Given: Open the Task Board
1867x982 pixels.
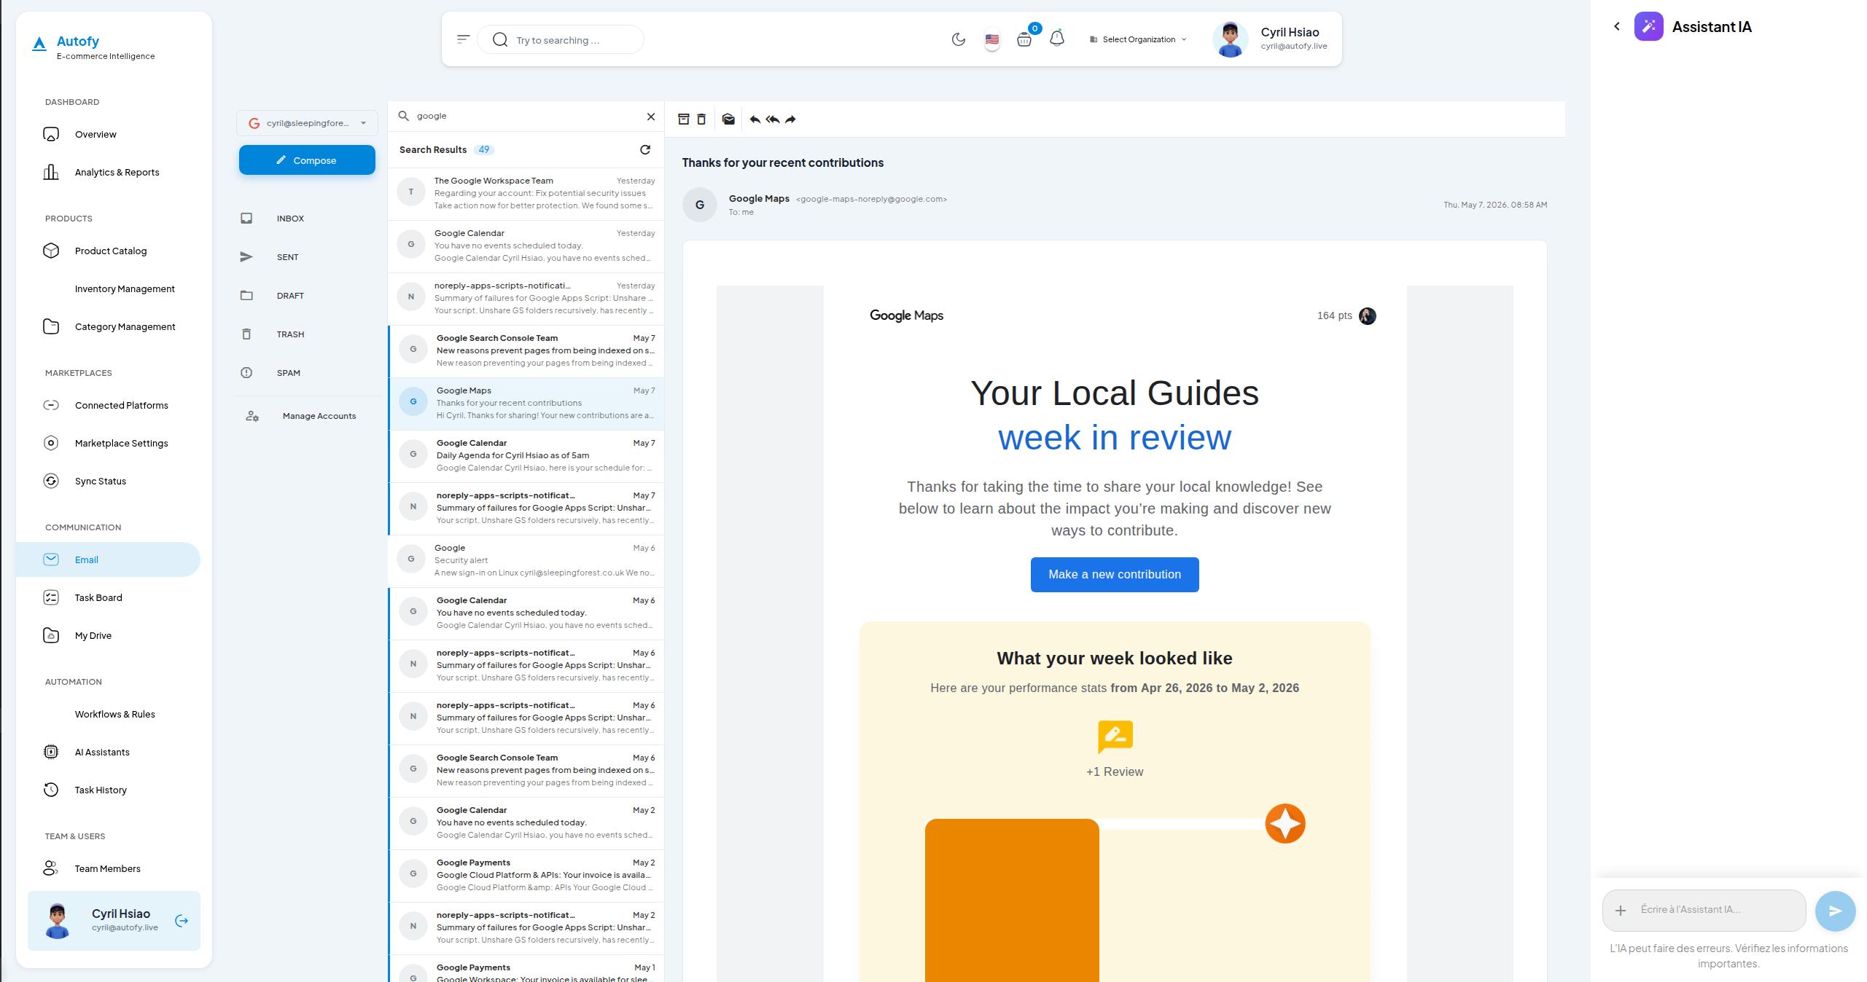Looking at the screenshot, I should tap(108, 597).
